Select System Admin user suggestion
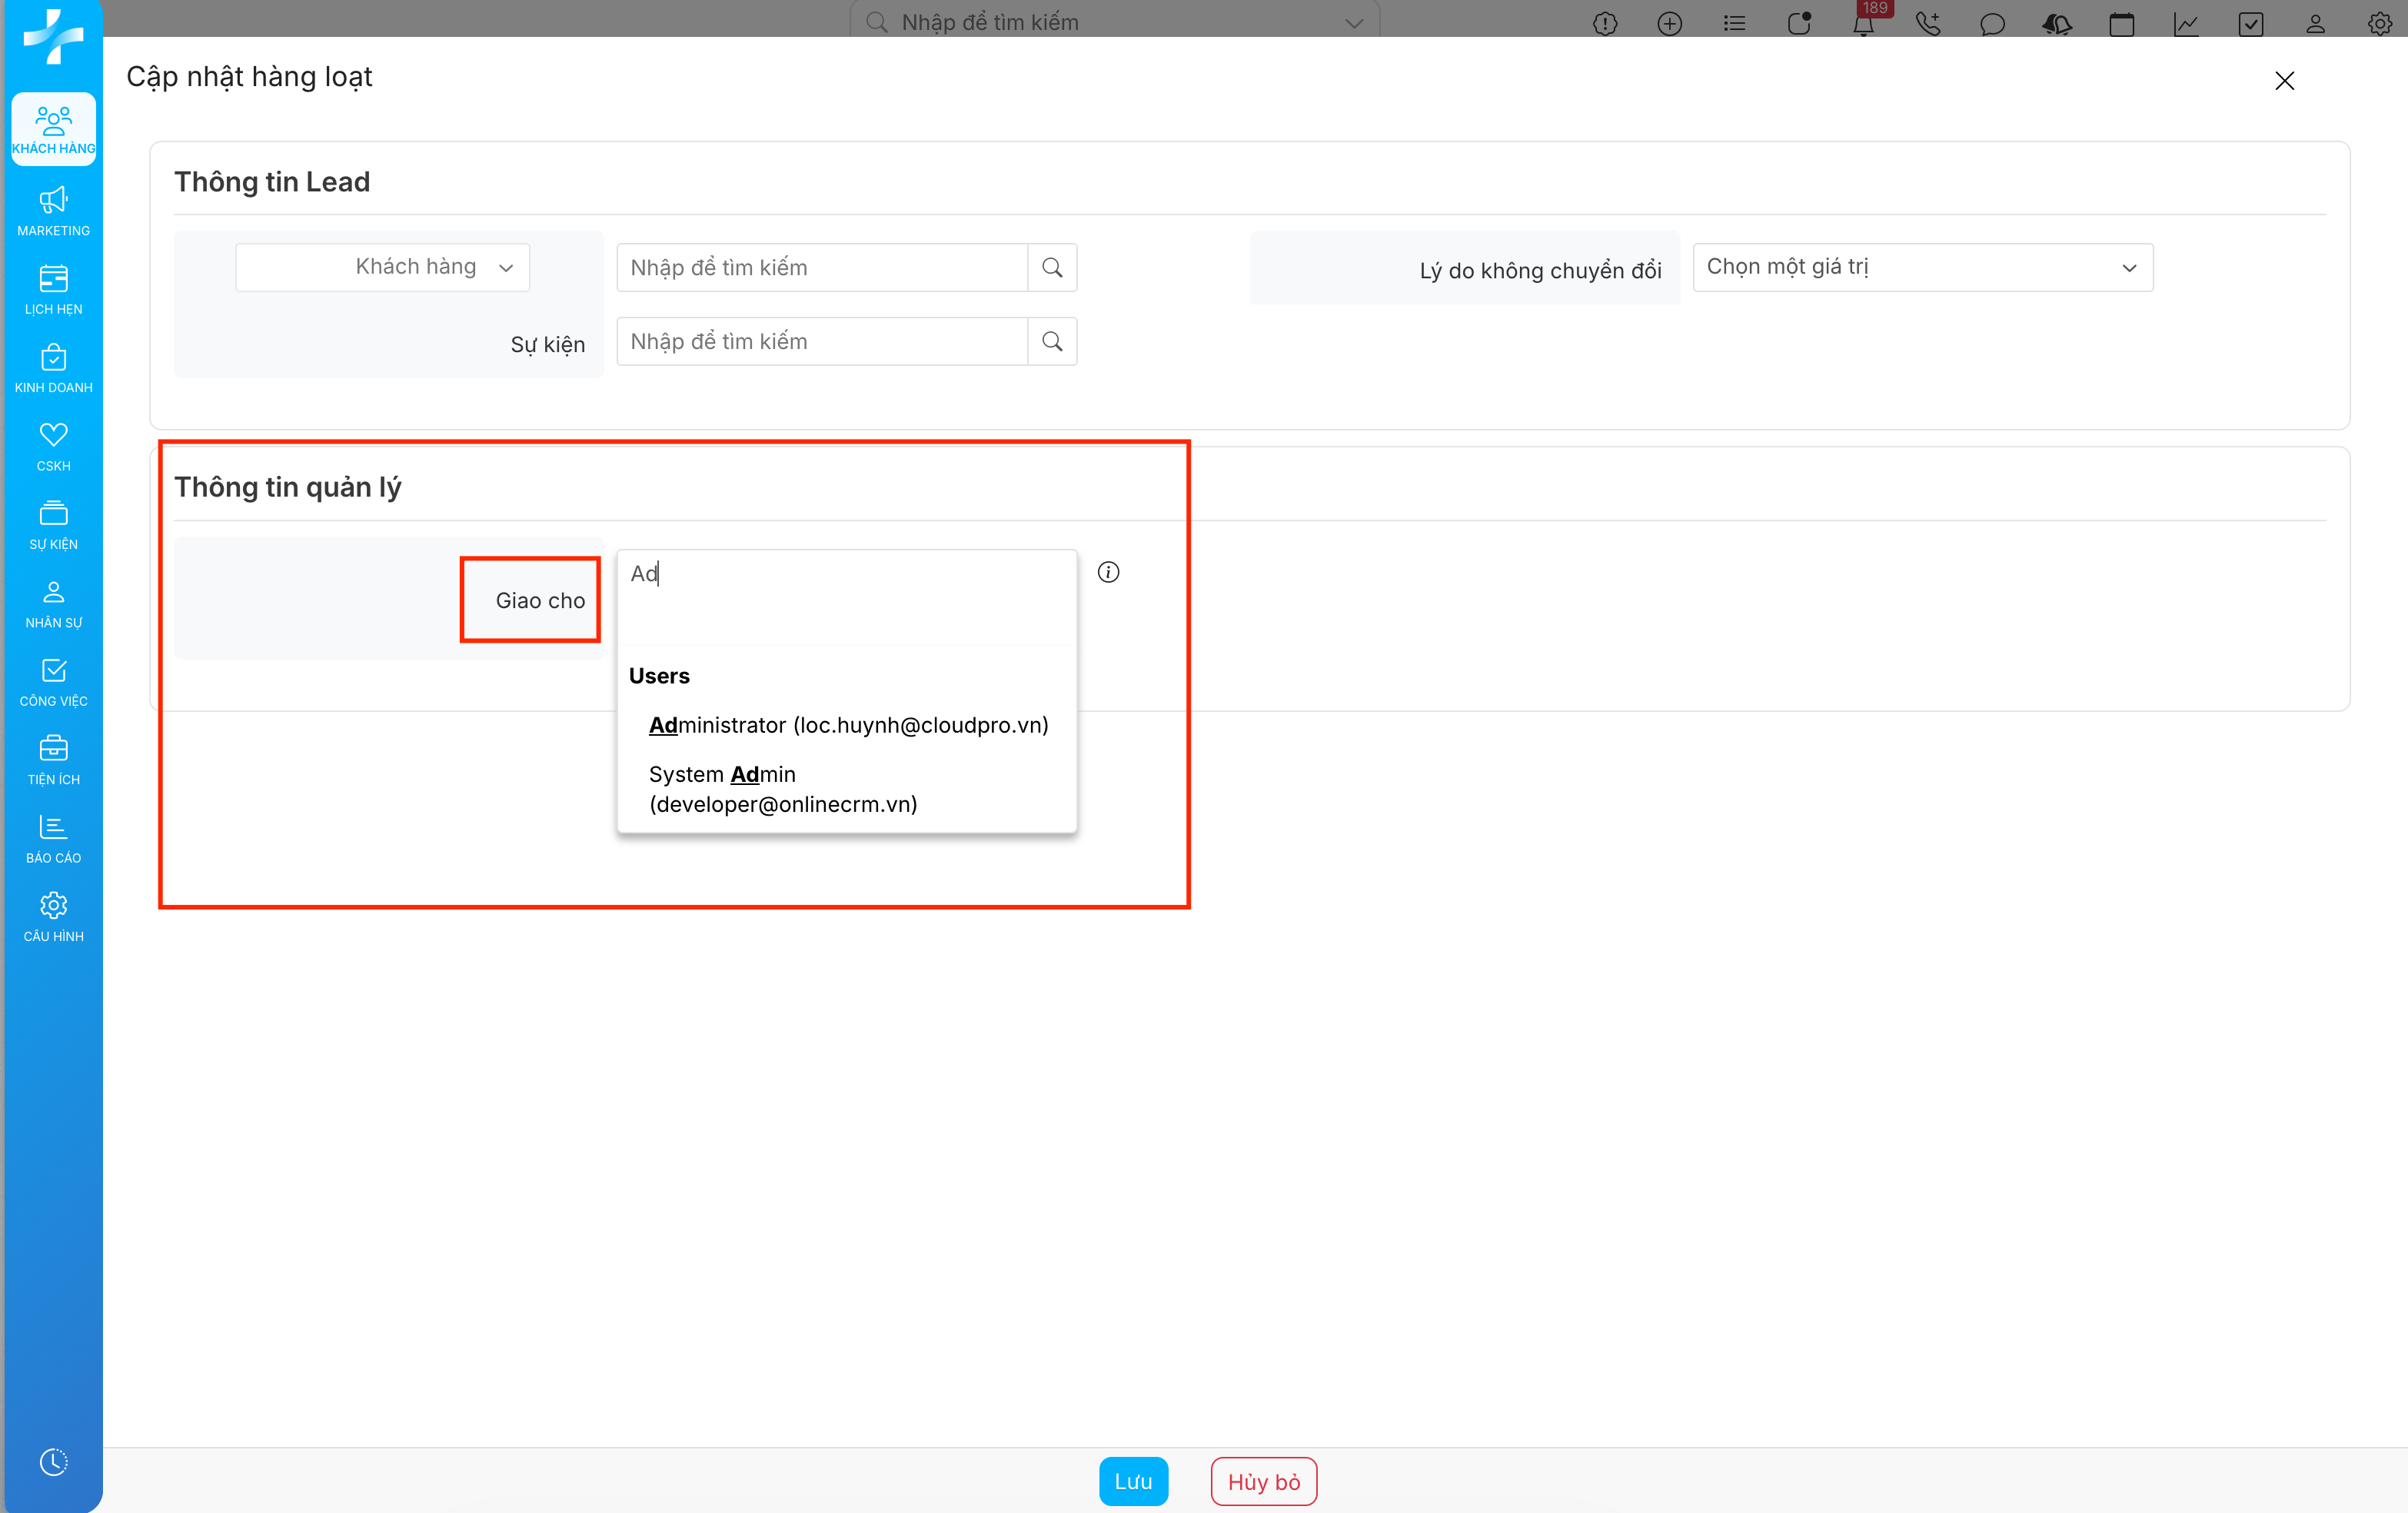2408x1513 pixels. point(783,789)
